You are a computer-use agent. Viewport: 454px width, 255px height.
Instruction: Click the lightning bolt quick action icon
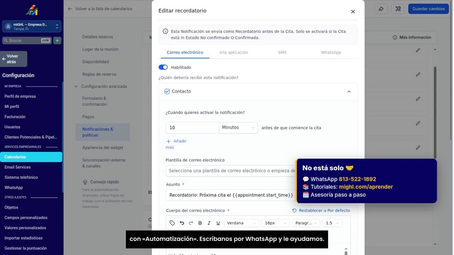pyautogui.click(x=57, y=40)
